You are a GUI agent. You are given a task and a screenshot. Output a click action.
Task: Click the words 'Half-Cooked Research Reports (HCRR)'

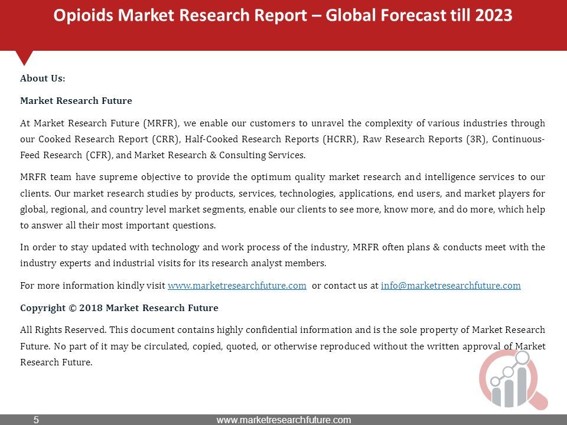271,139
